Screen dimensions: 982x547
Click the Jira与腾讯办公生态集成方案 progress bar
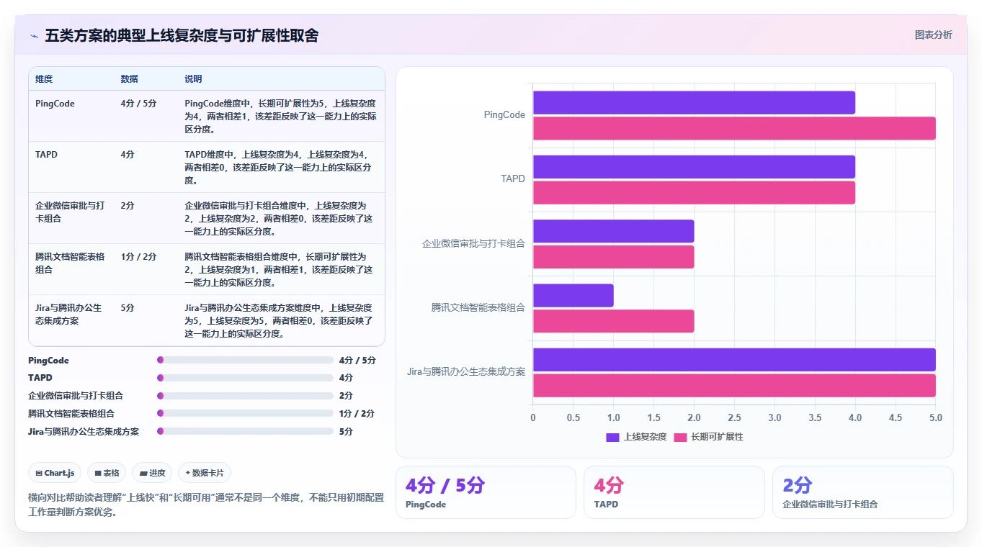click(x=246, y=432)
